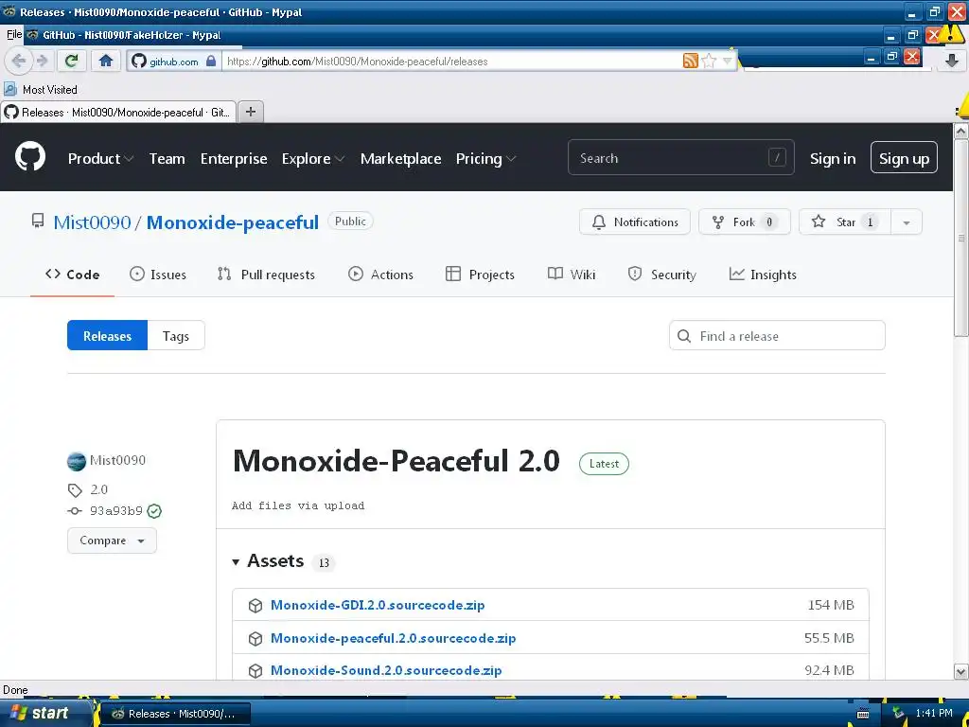Open the Product dropdown menu

[100, 158]
